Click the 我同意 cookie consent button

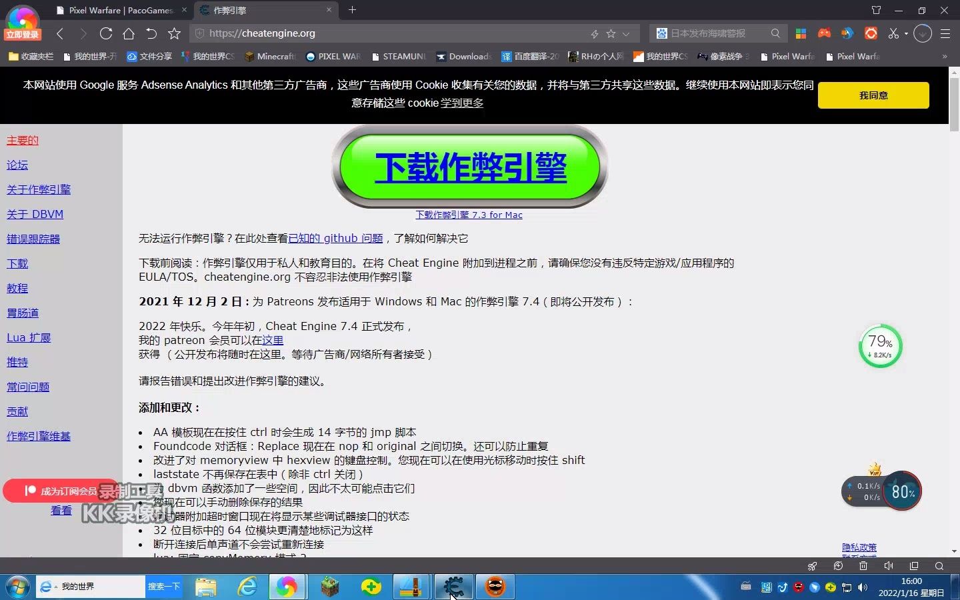pos(873,95)
